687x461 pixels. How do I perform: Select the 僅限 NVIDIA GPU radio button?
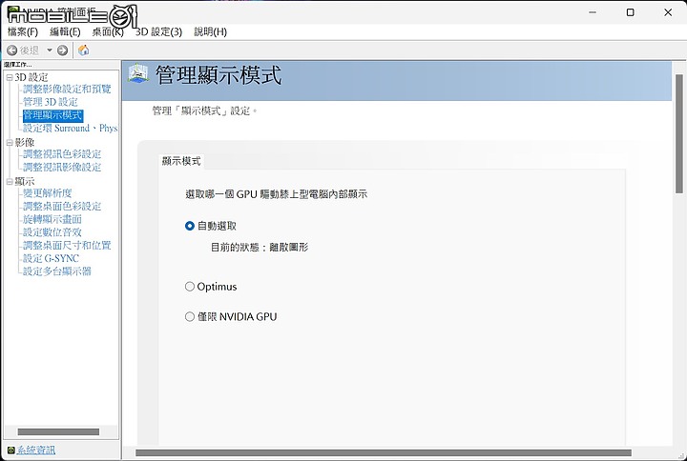190,316
